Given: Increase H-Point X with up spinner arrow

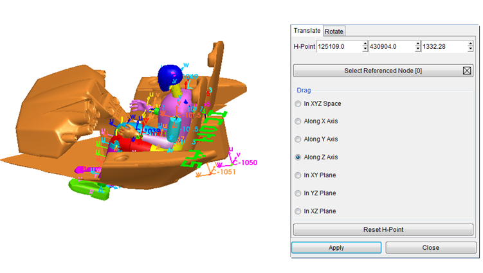Looking at the screenshot, I should click(365, 44).
